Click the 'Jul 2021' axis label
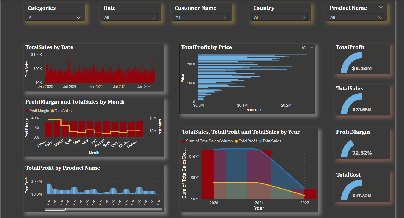This screenshot has width=404, height=218. point(120,86)
